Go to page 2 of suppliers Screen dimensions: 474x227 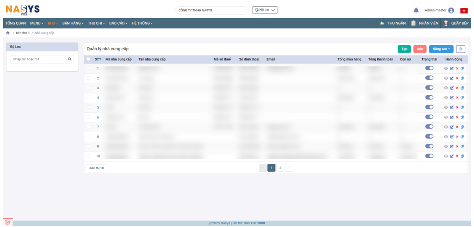point(280,168)
